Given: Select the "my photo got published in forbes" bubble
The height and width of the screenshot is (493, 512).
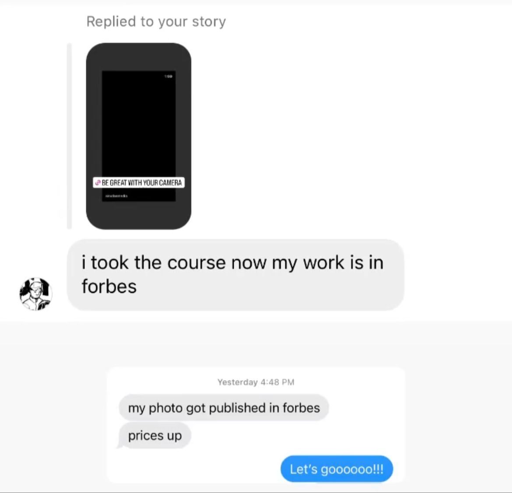Looking at the screenshot, I should pyautogui.click(x=224, y=408).
